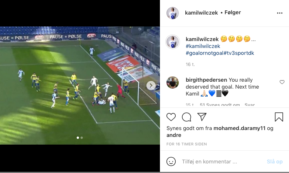The image size is (289, 173).
Task: Open the #goalornotgoal hashtag link
Action: tap(205, 53)
